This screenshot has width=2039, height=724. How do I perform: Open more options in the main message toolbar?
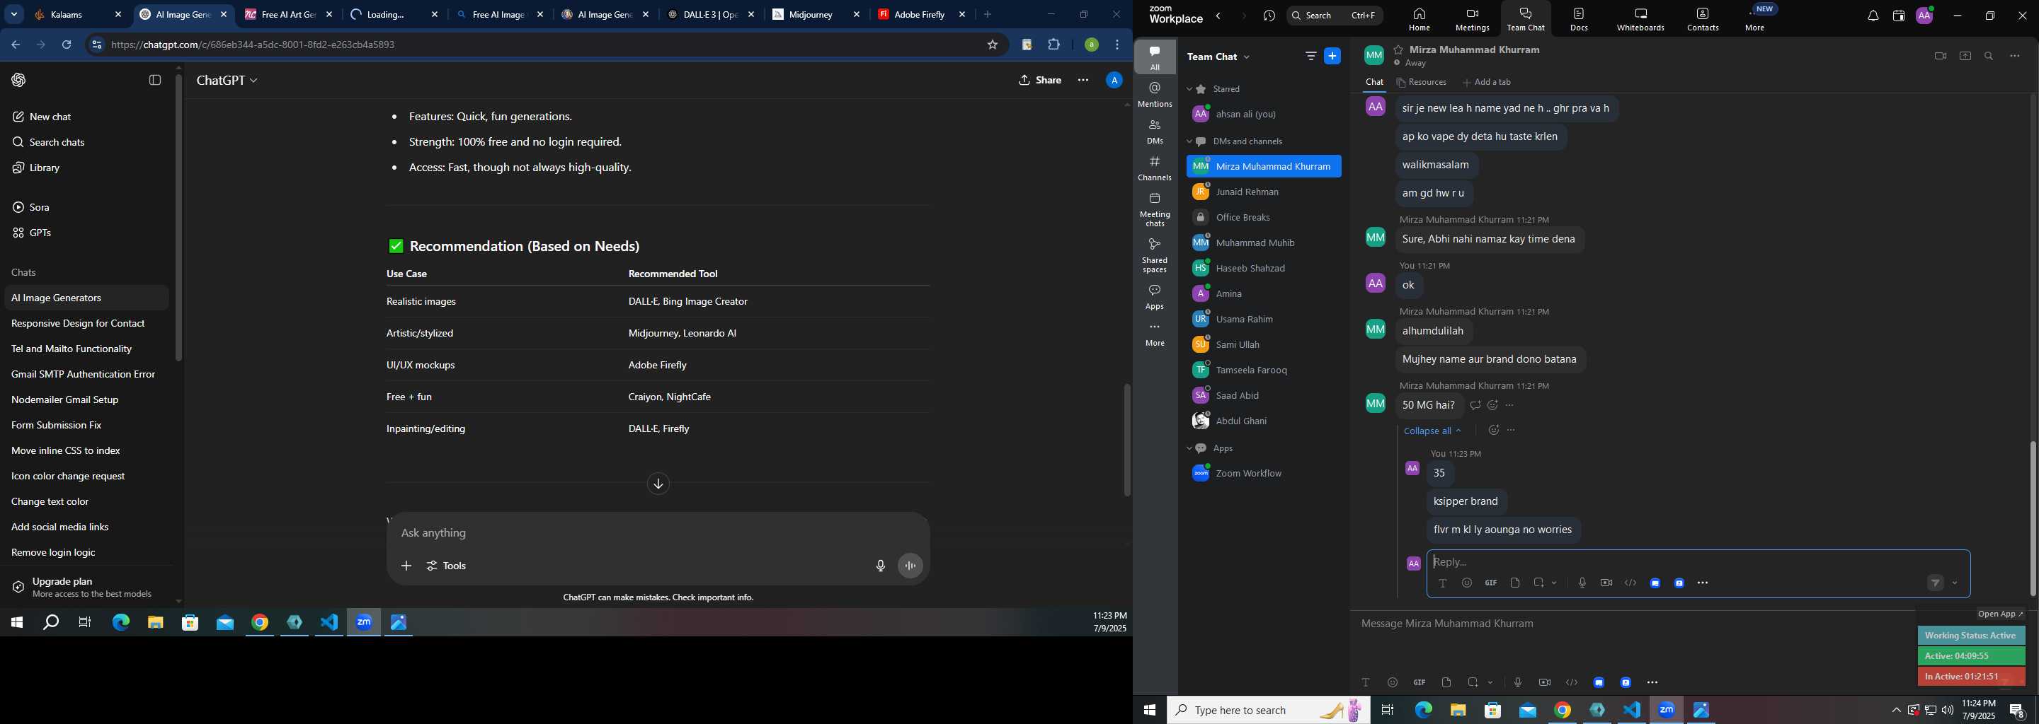[x=1652, y=683]
